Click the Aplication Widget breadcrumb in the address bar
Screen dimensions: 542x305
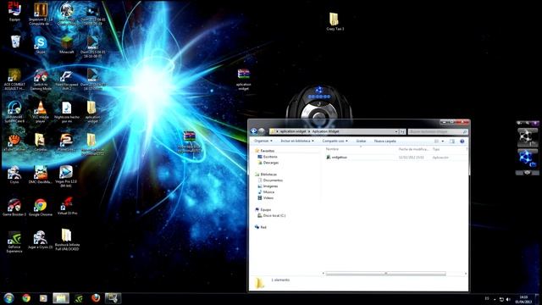pos(325,132)
